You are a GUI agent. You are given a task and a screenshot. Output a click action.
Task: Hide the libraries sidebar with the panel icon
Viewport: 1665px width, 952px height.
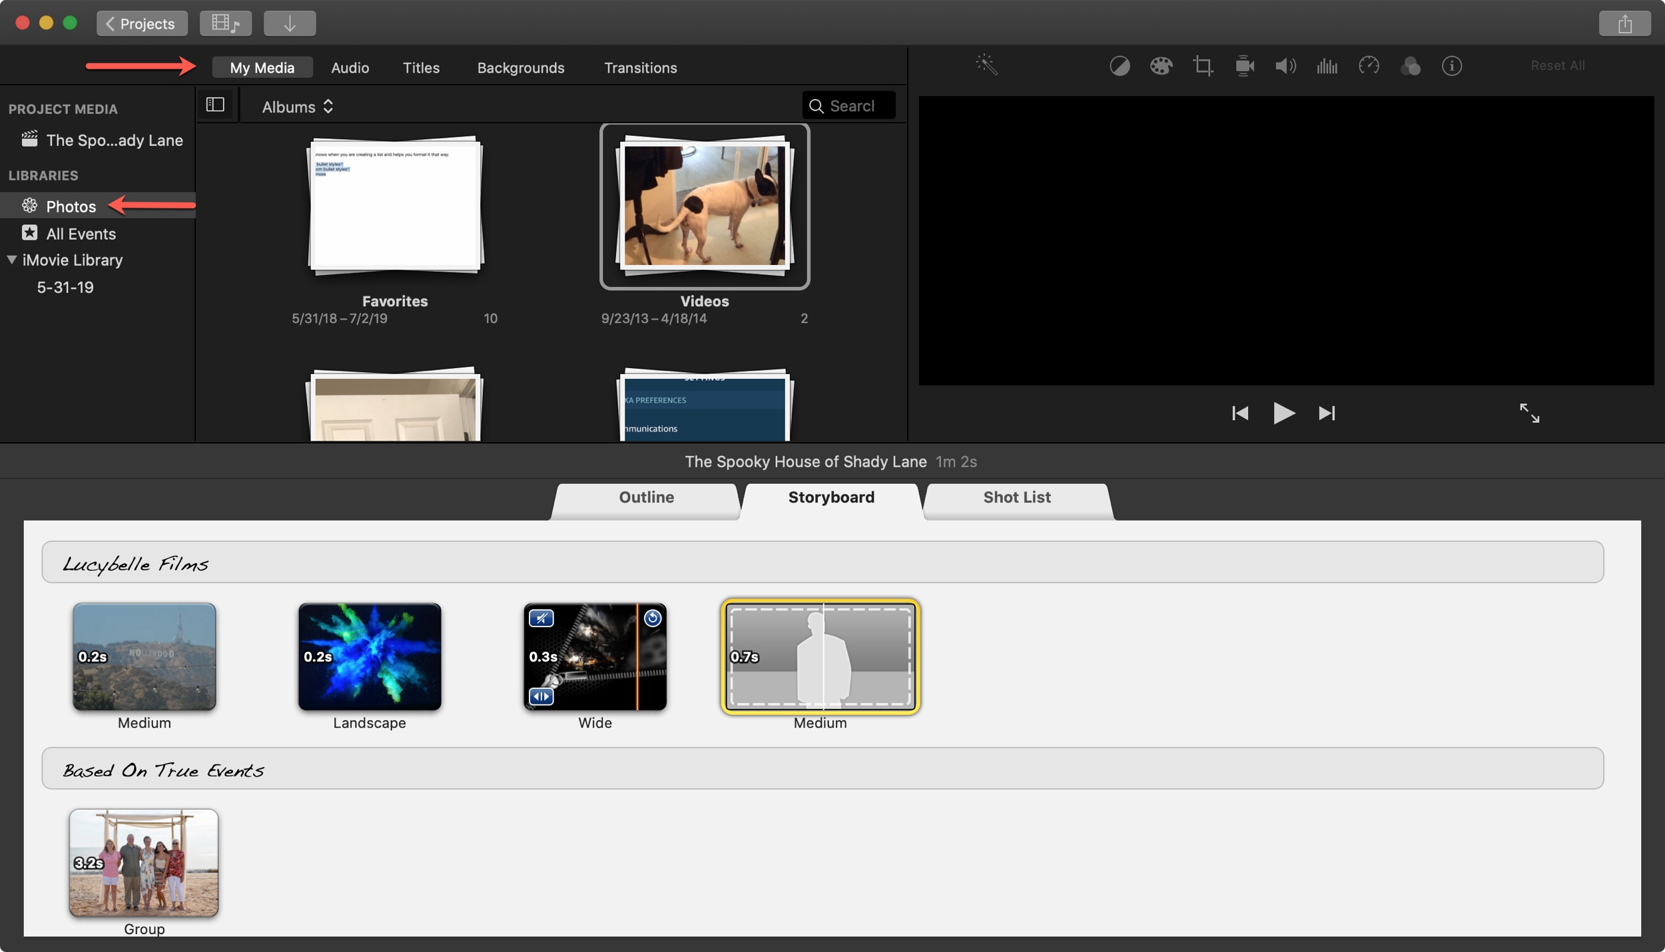[215, 105]
